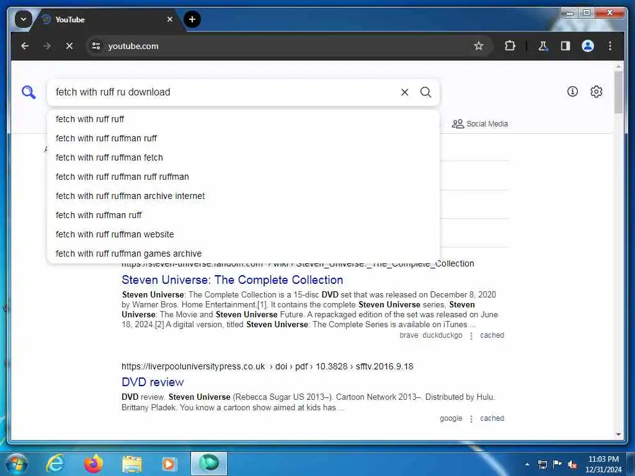This screenshot has height=476, width=635.
Task: Choose suggestion "fetch with ruff ruffman games archive"
Action: [243, 253]
